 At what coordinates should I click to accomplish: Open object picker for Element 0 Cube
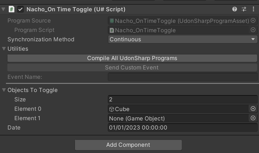coord(253,109)
